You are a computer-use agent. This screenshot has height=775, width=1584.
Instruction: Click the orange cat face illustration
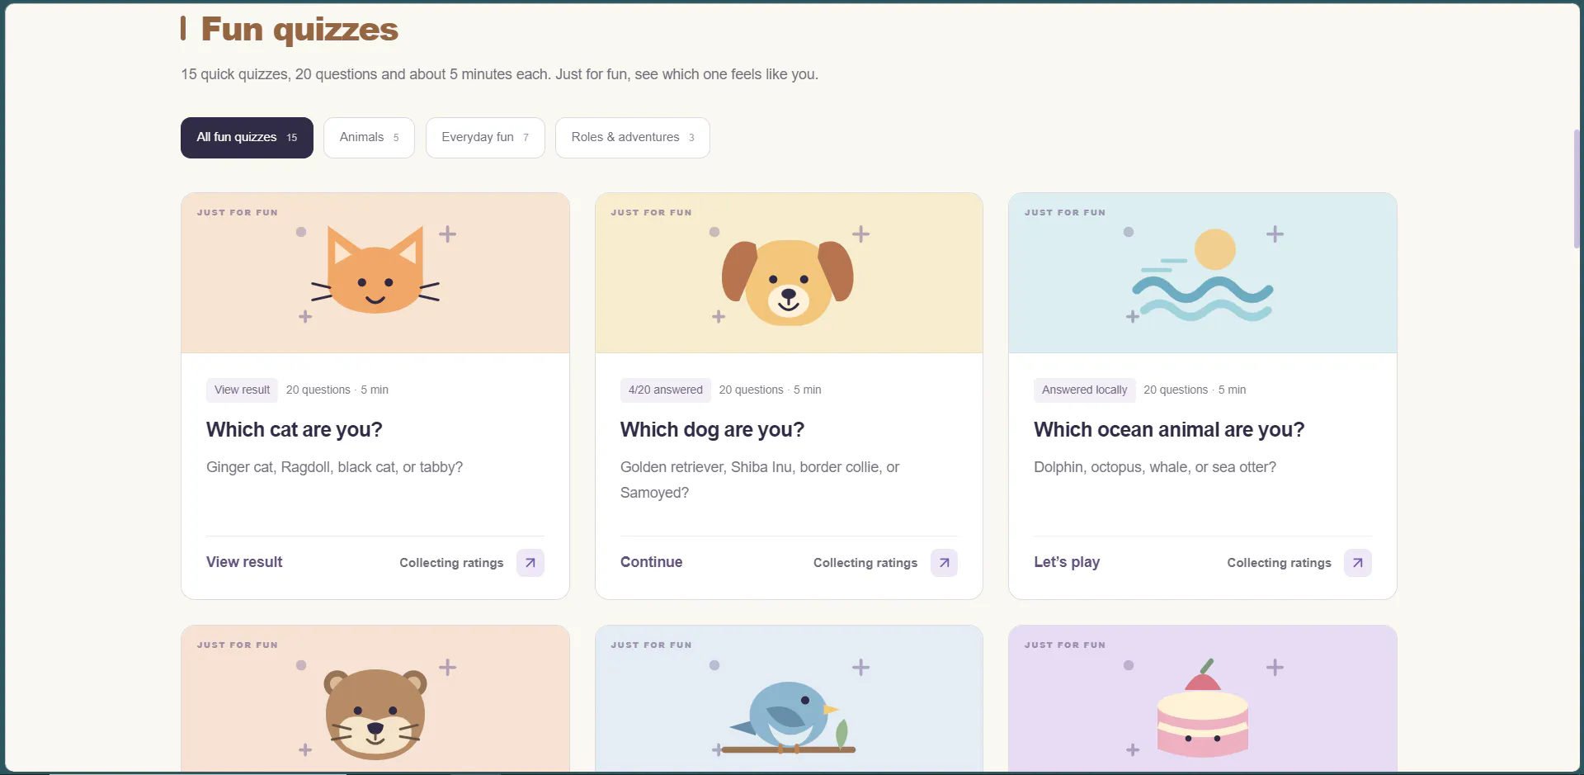click(375, 270)
